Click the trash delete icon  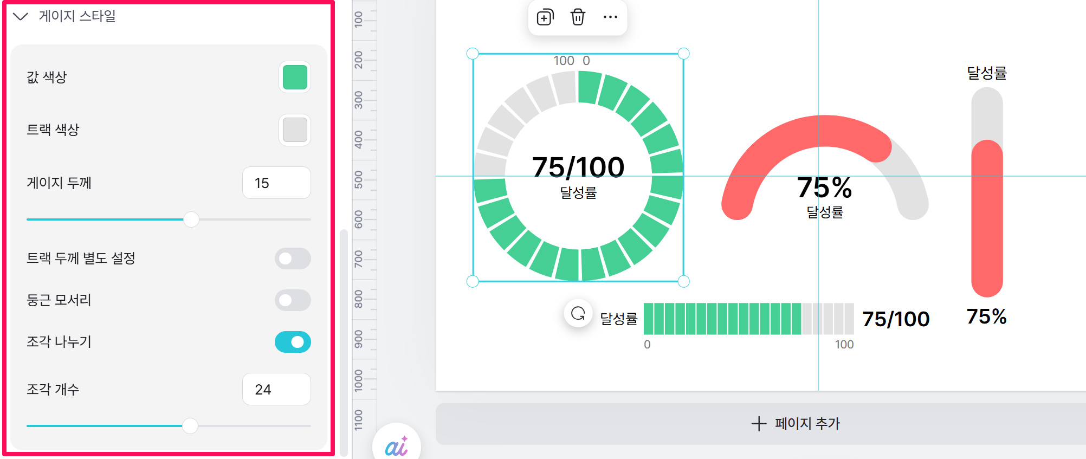[578, 17]
